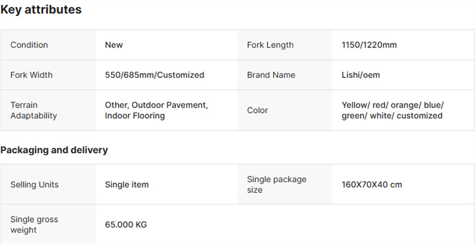Click the Key attributes heading
Image resolution: width=476 pixels, height=244 pixels.
pyautogui.click(x=41, y=9)
